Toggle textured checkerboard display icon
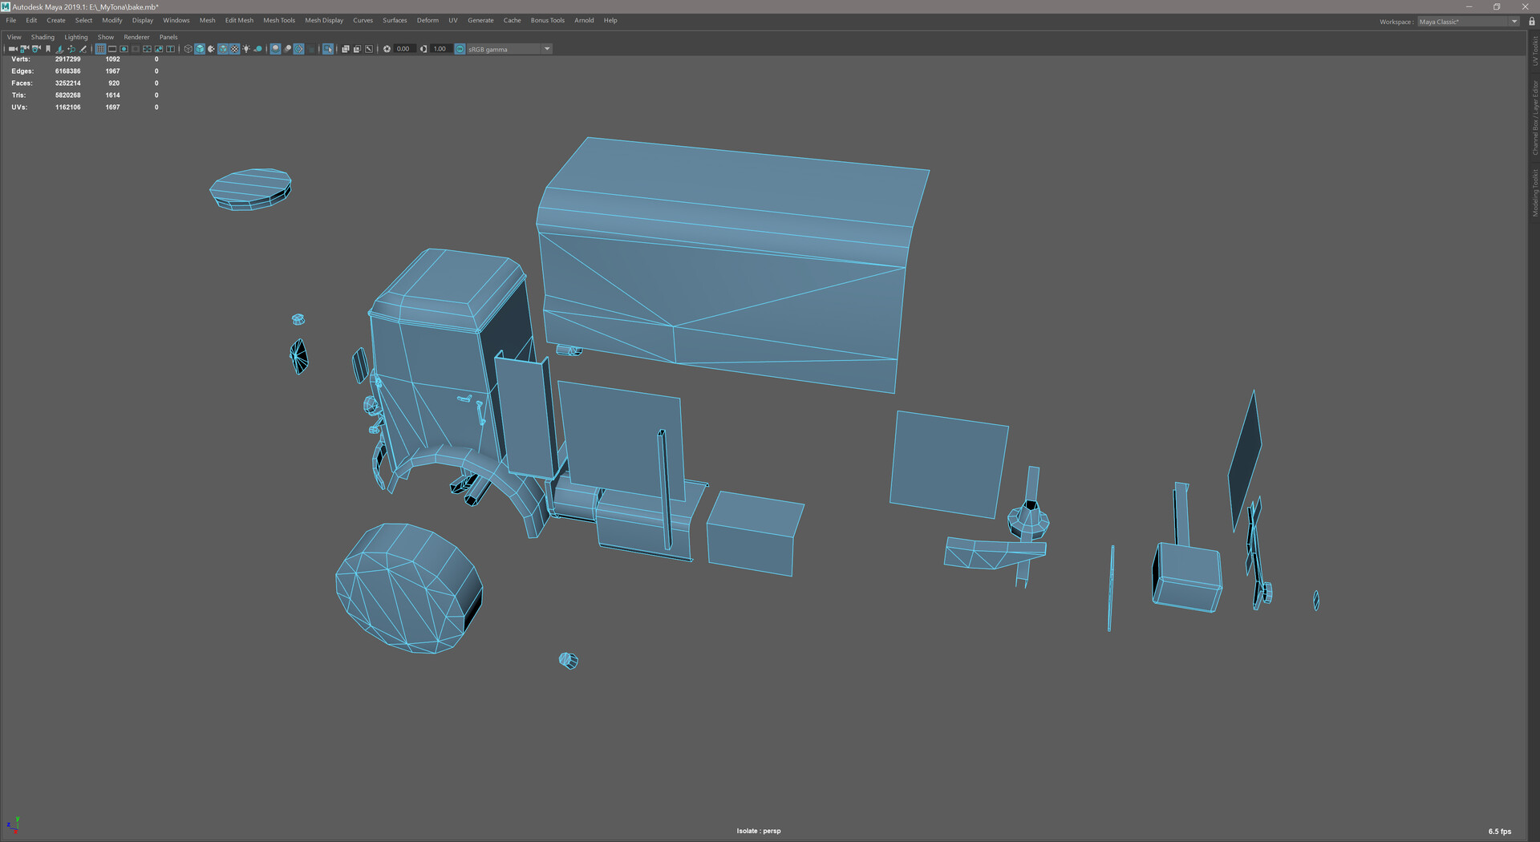Viewport: 1540px width, 842px height. [x=235, y=49]
